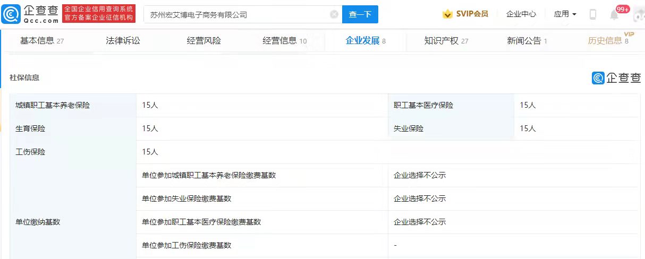This screenshot has height=259, width=645.
Task: Open 企业中心 link
Action: click(x=521, y=14)
